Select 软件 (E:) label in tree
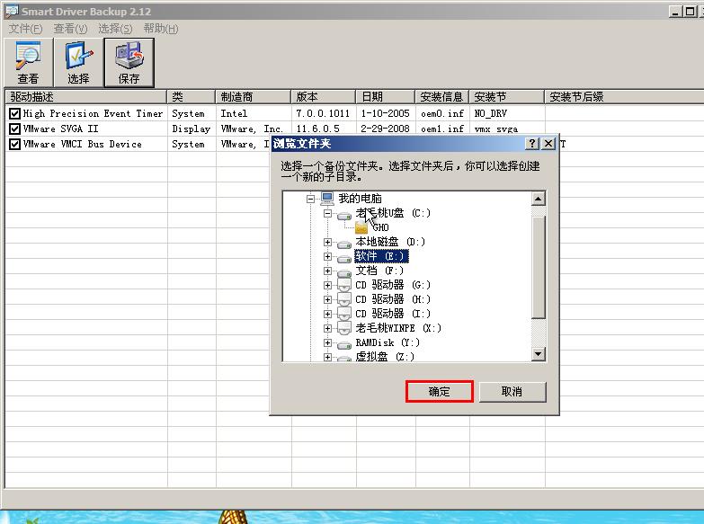This screenshot has width=704, height=524. [381, 256]
